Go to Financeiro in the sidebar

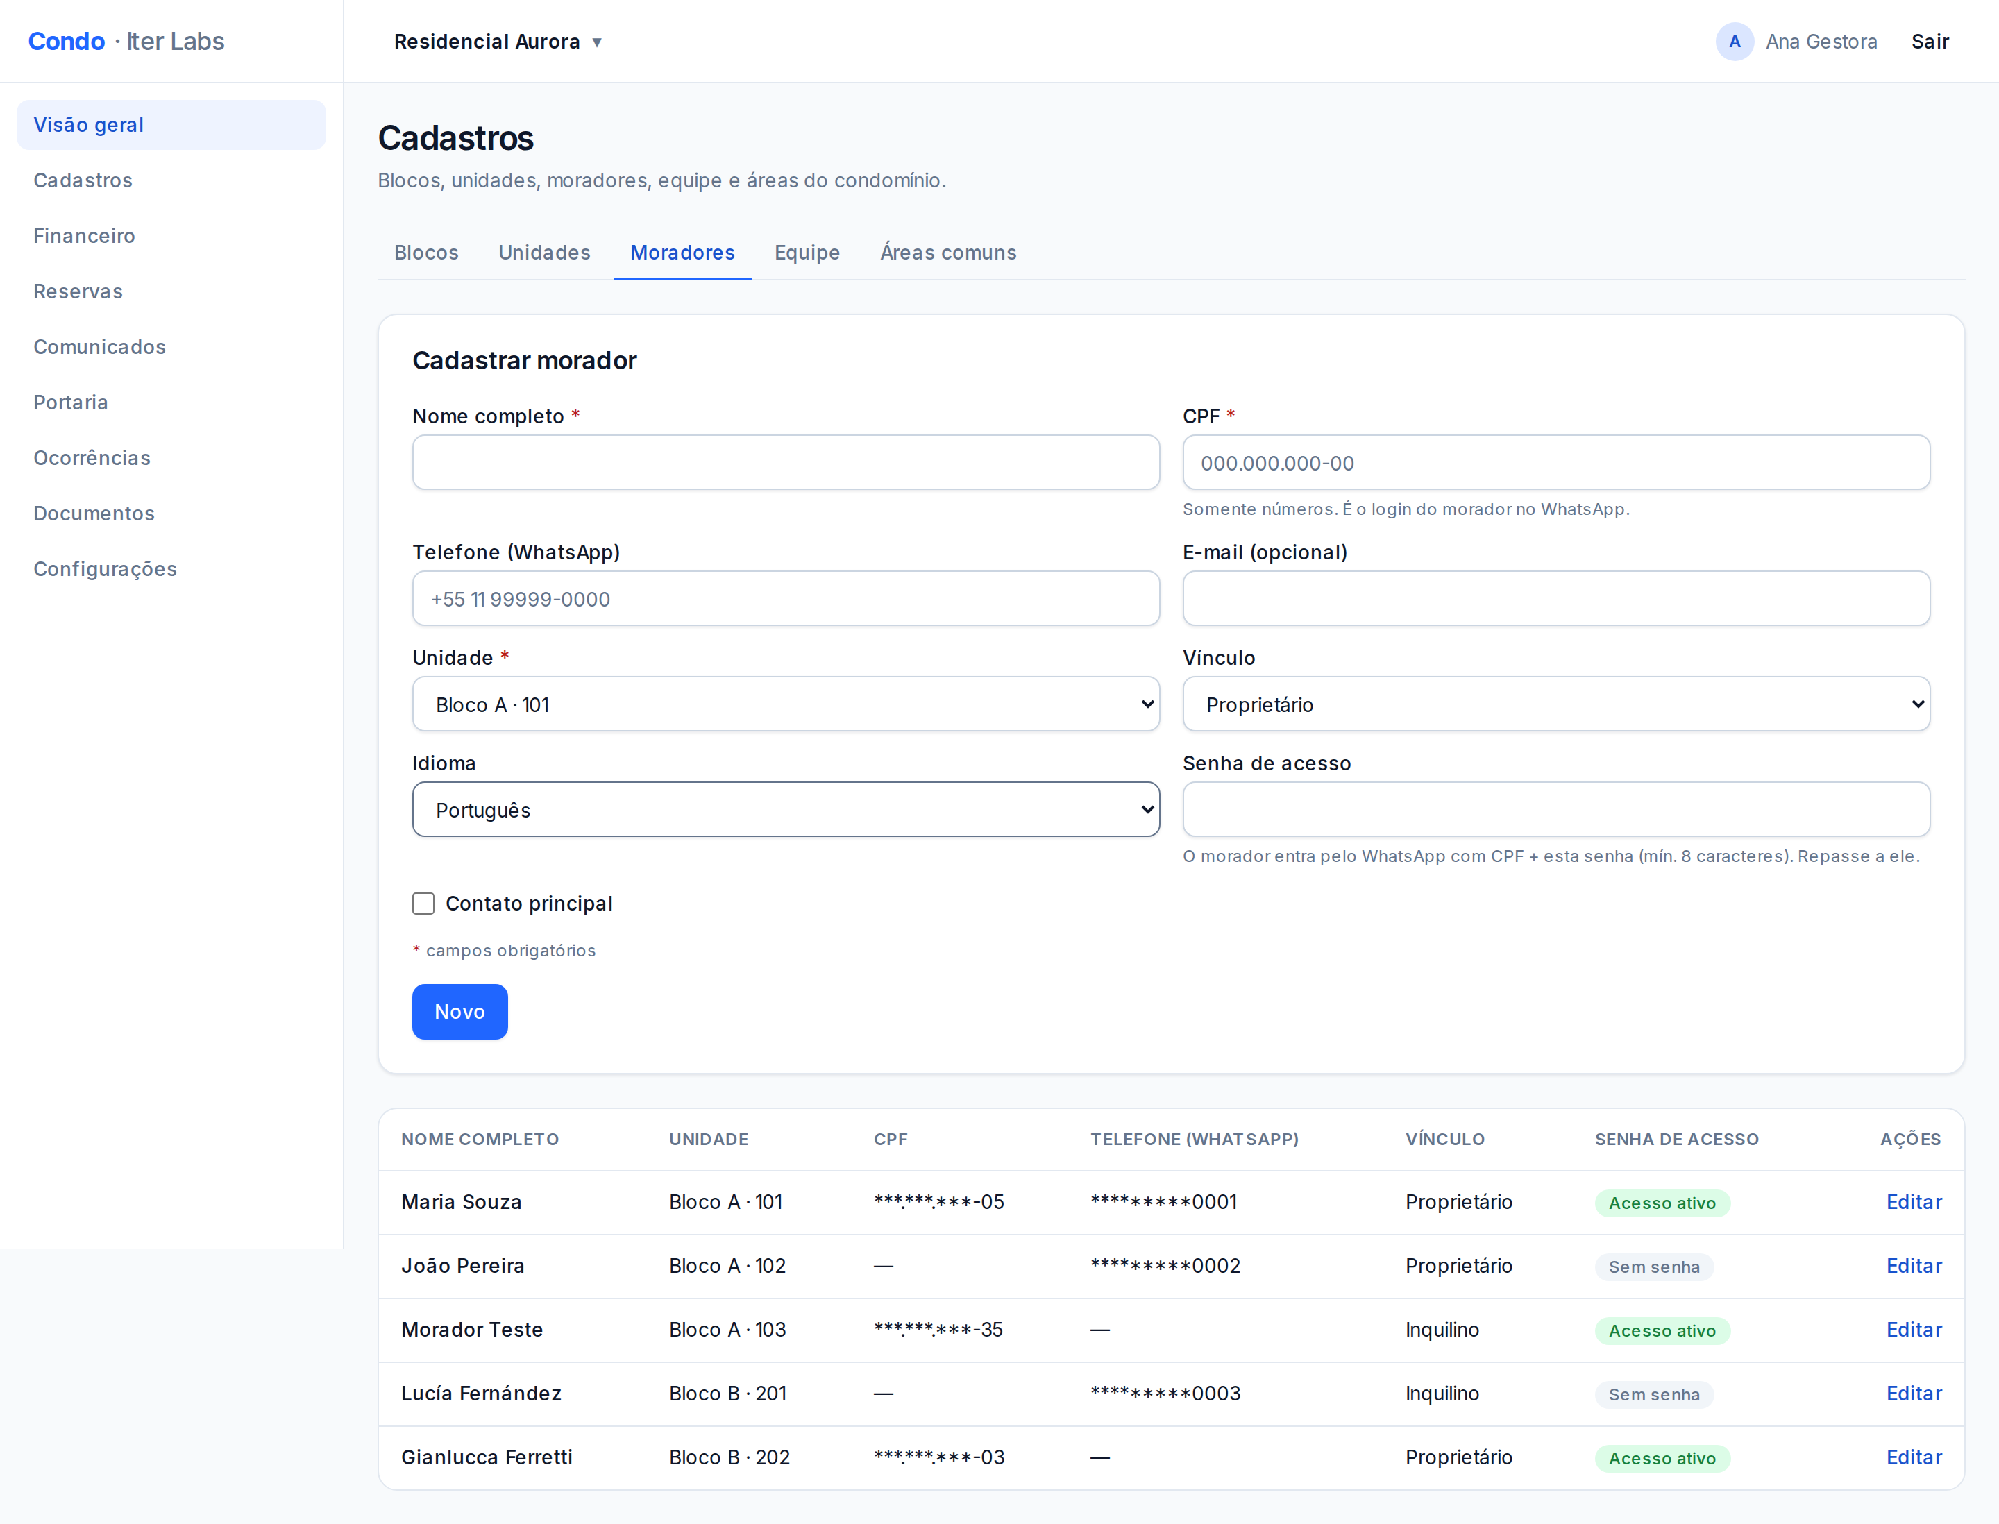coord(85,236)
